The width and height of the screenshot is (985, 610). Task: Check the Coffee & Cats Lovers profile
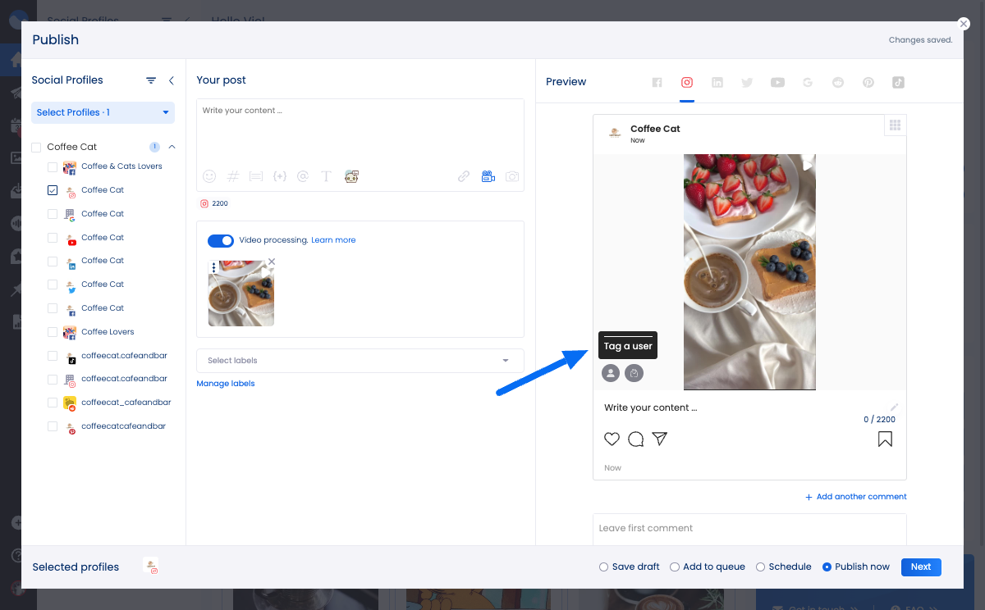53,166
